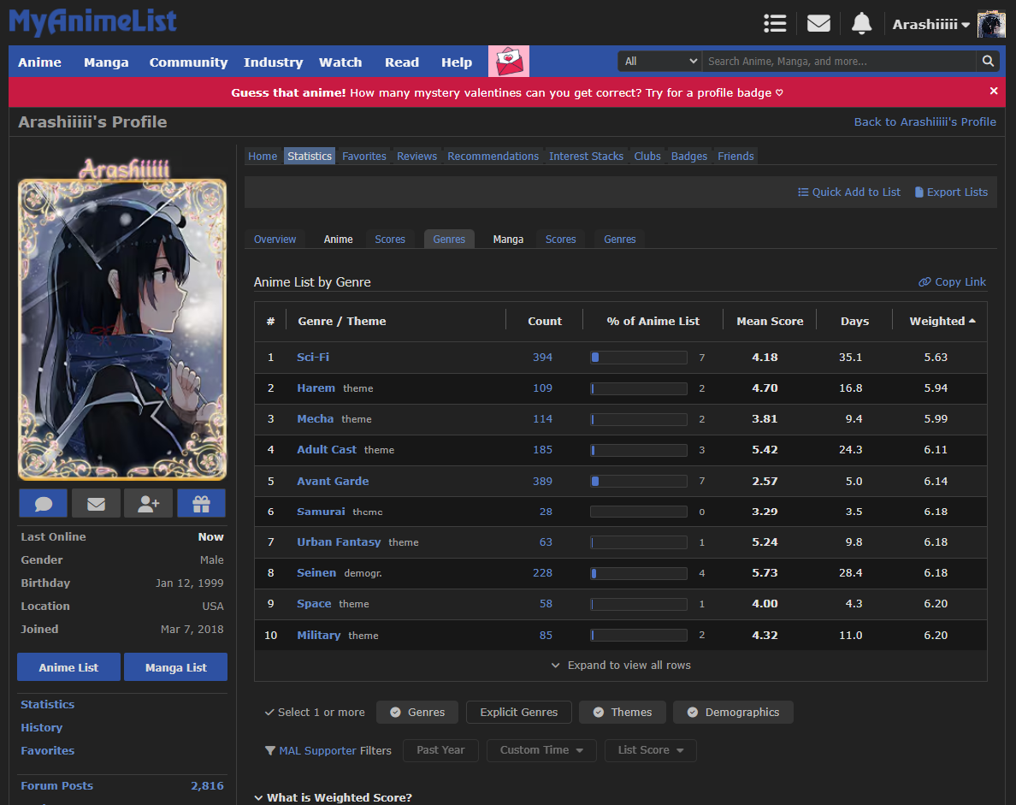Open the Industry menu
Image resolution: width=1016 pixels, height=805 pixels.
click(274, 62)
